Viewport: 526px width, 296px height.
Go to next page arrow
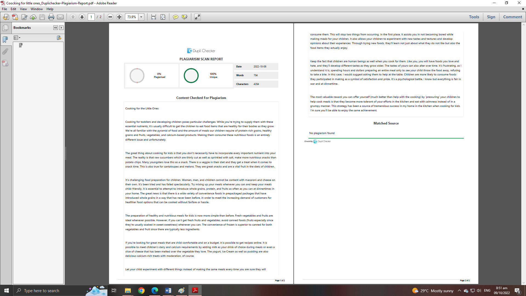[x=82, y=17]
